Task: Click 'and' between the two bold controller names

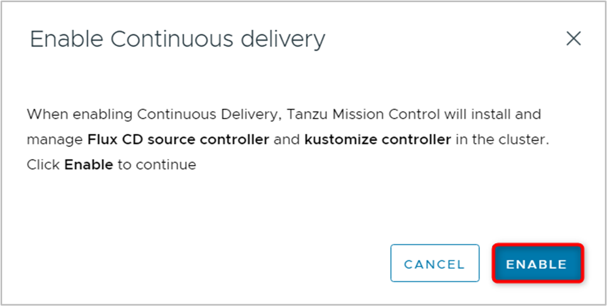Action: tap(287, 140)
